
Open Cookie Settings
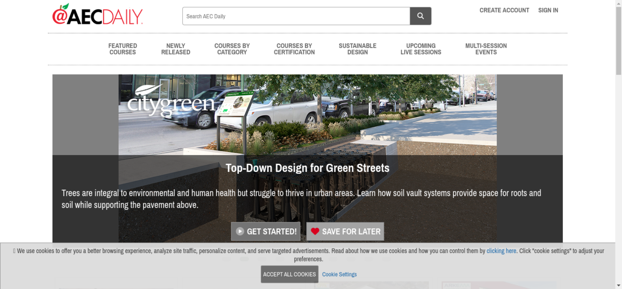tap(339, 274)
